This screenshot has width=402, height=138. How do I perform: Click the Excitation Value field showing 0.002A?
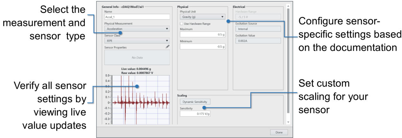pos(258,41)
